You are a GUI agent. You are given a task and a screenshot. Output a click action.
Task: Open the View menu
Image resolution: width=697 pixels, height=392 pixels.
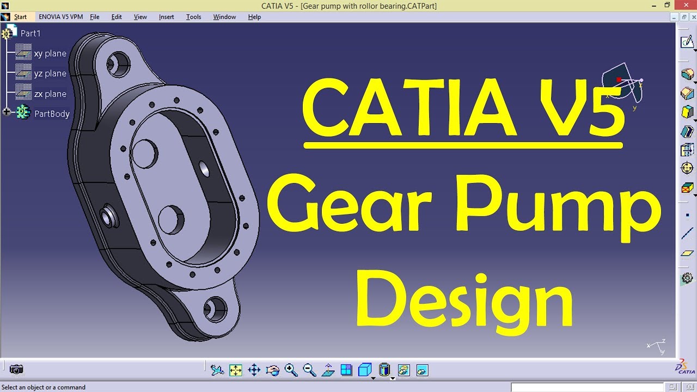coord(140,17)
